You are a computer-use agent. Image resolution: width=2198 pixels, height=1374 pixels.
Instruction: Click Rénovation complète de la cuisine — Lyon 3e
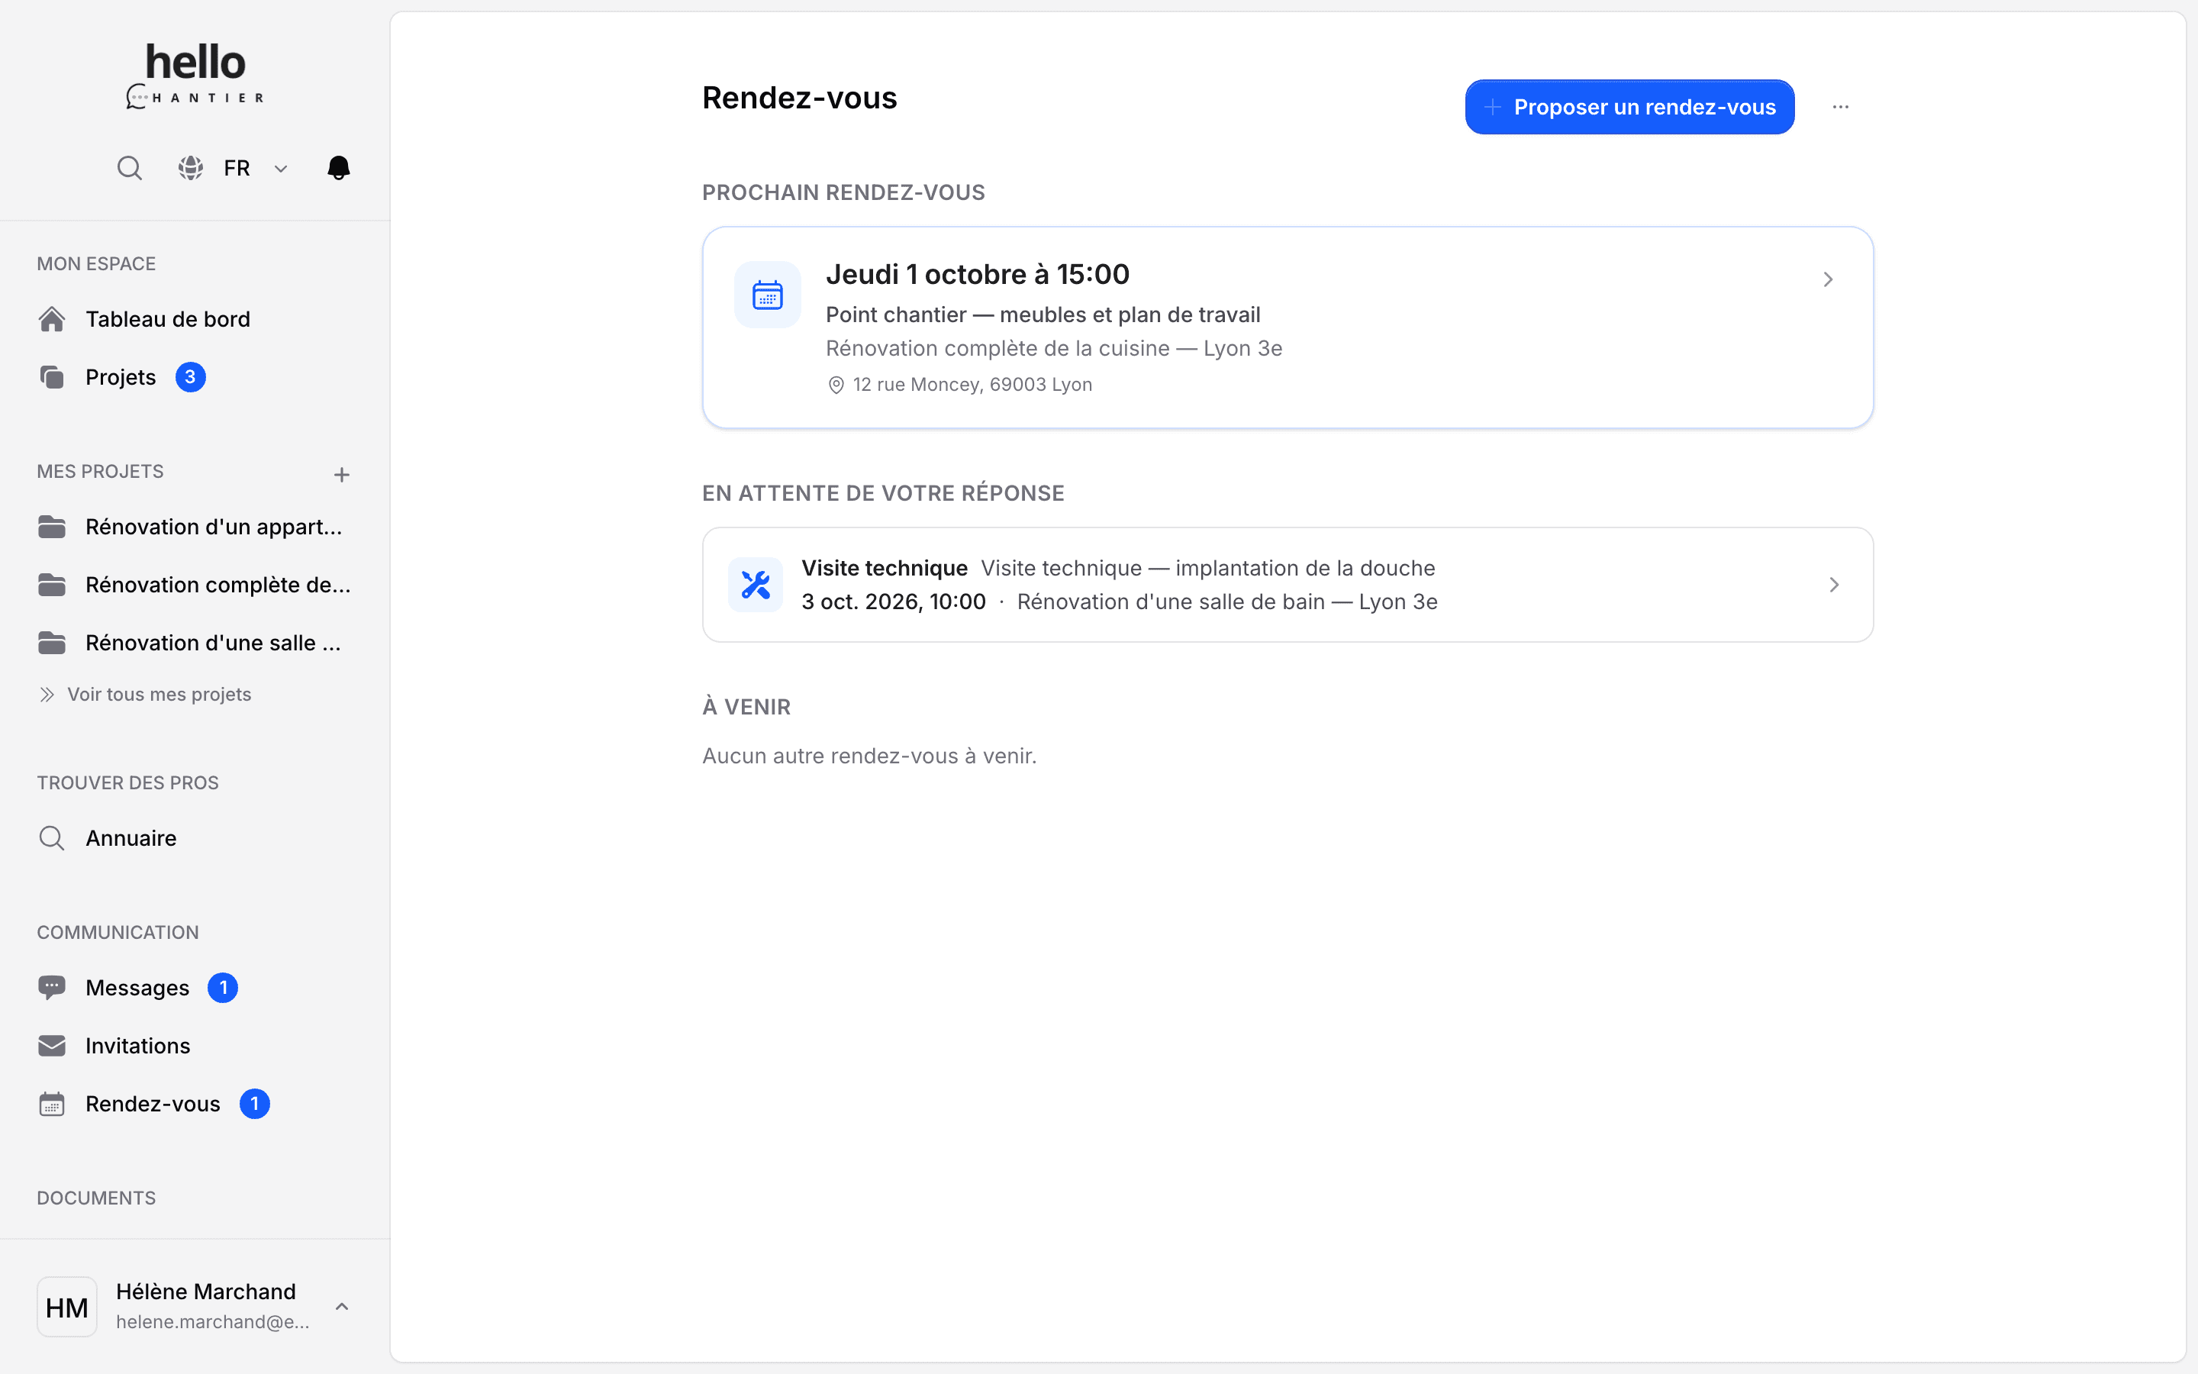1053,349
